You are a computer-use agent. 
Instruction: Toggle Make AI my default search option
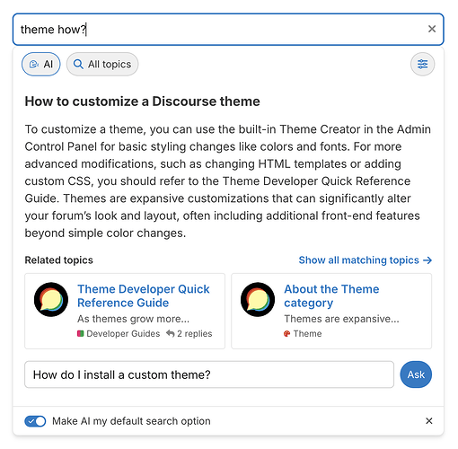(35, 421)
